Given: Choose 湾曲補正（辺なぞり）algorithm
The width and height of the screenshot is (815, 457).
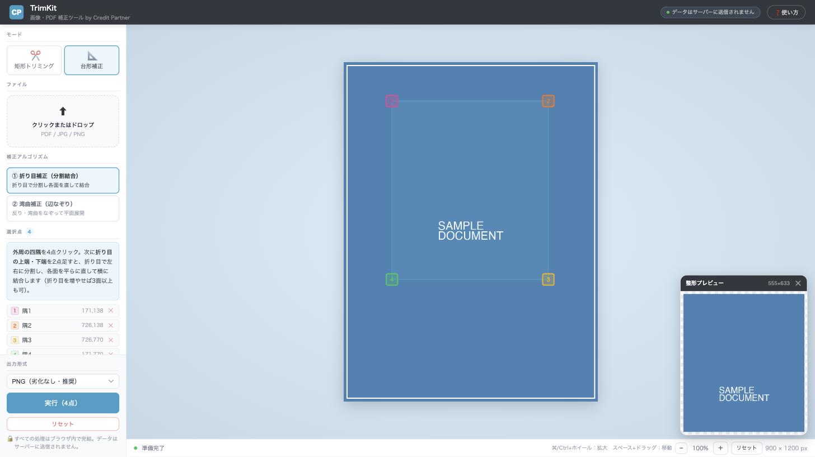Looking at the screenshot, I should point(63,208).
